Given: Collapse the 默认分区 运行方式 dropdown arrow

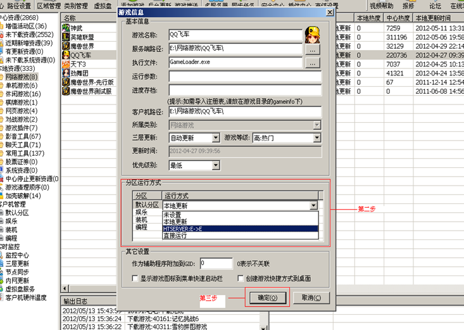Looking at the screenshot, I should tap(313, 205).
